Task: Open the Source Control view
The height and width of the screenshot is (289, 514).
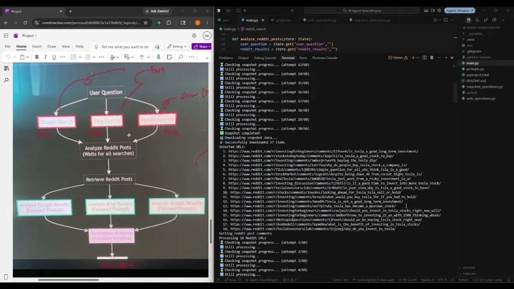Action: pyautogui.click(x=486, y=20)
